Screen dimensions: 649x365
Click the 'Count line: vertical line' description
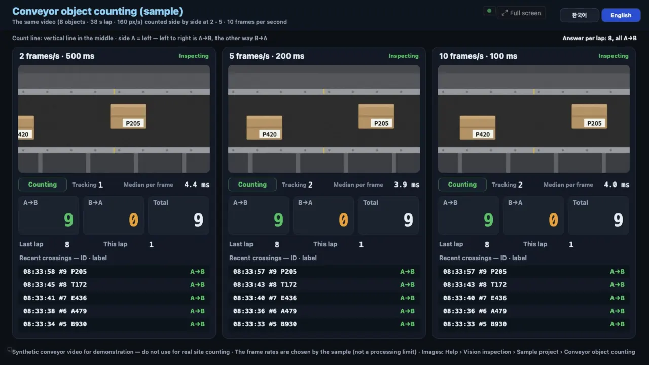click(139, 38)
